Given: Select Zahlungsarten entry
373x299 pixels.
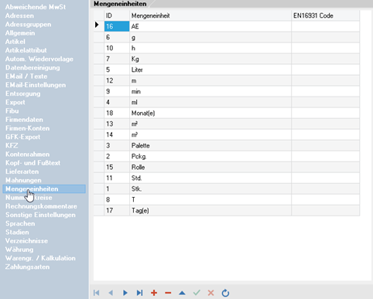Looking at the screenshot, I should [x=27, y=267].
